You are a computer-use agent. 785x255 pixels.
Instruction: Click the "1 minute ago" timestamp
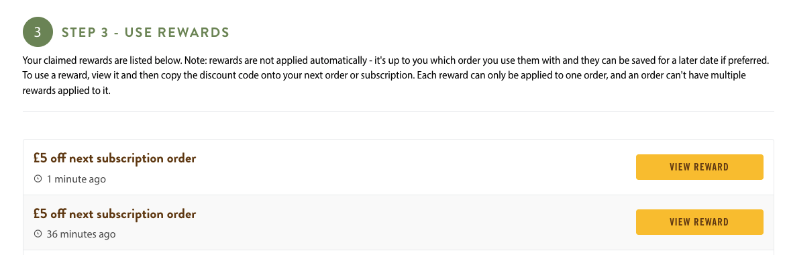pyautogui.click(x=76, y=179)
